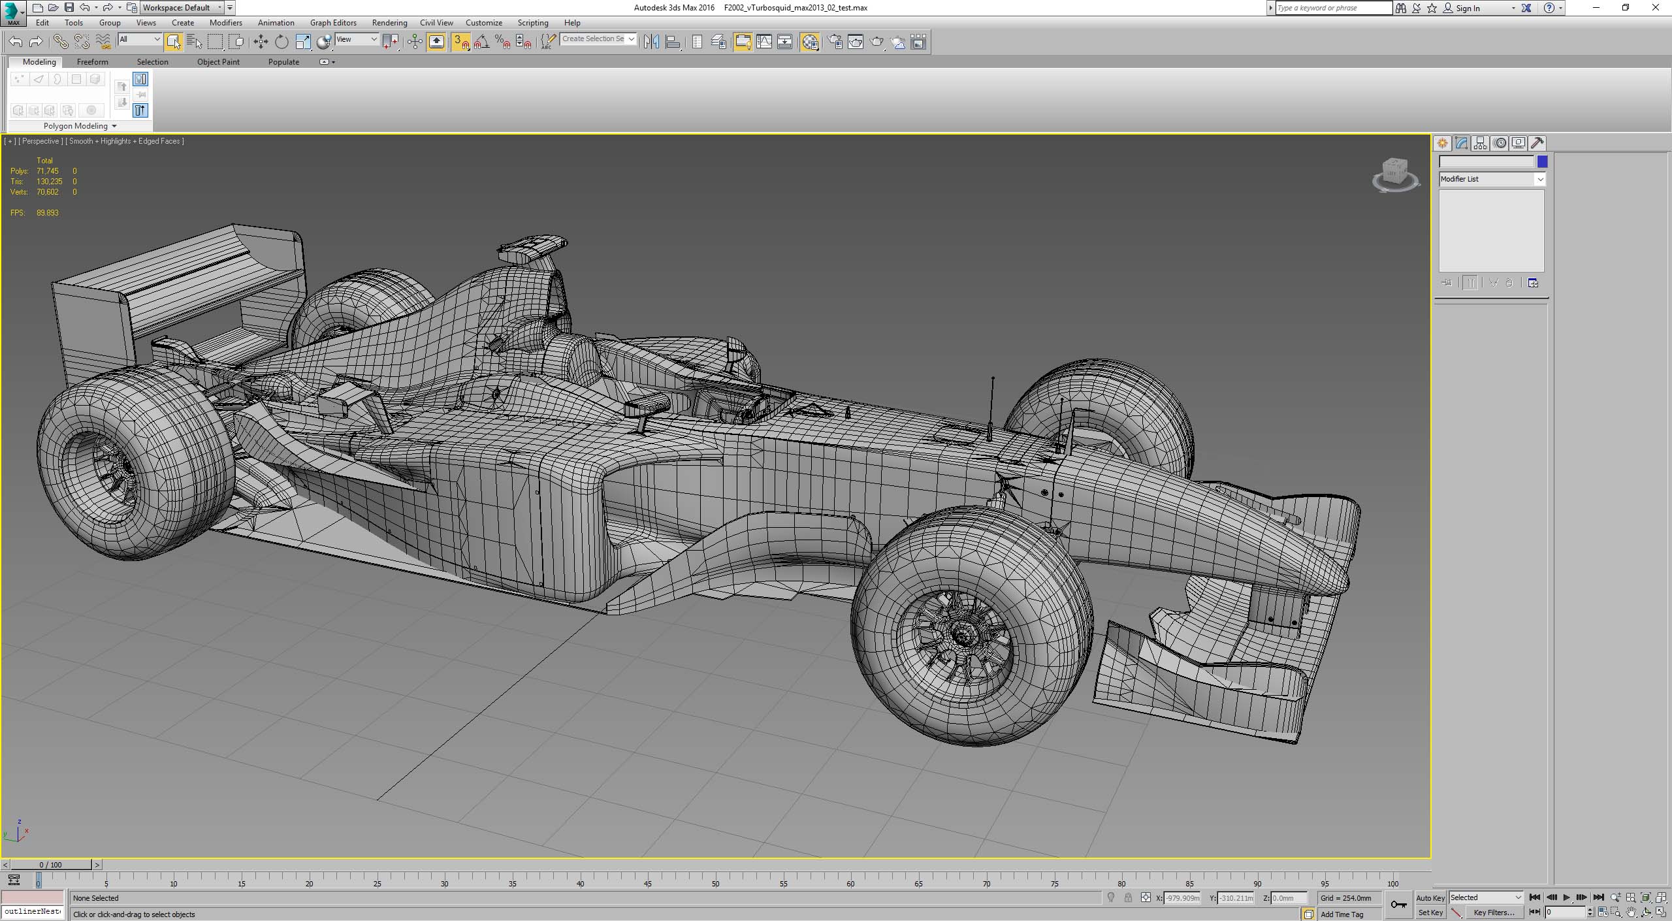Click the Mirror tool icon
This screenshot has width=1672, height=921.
tap(651, 42)
